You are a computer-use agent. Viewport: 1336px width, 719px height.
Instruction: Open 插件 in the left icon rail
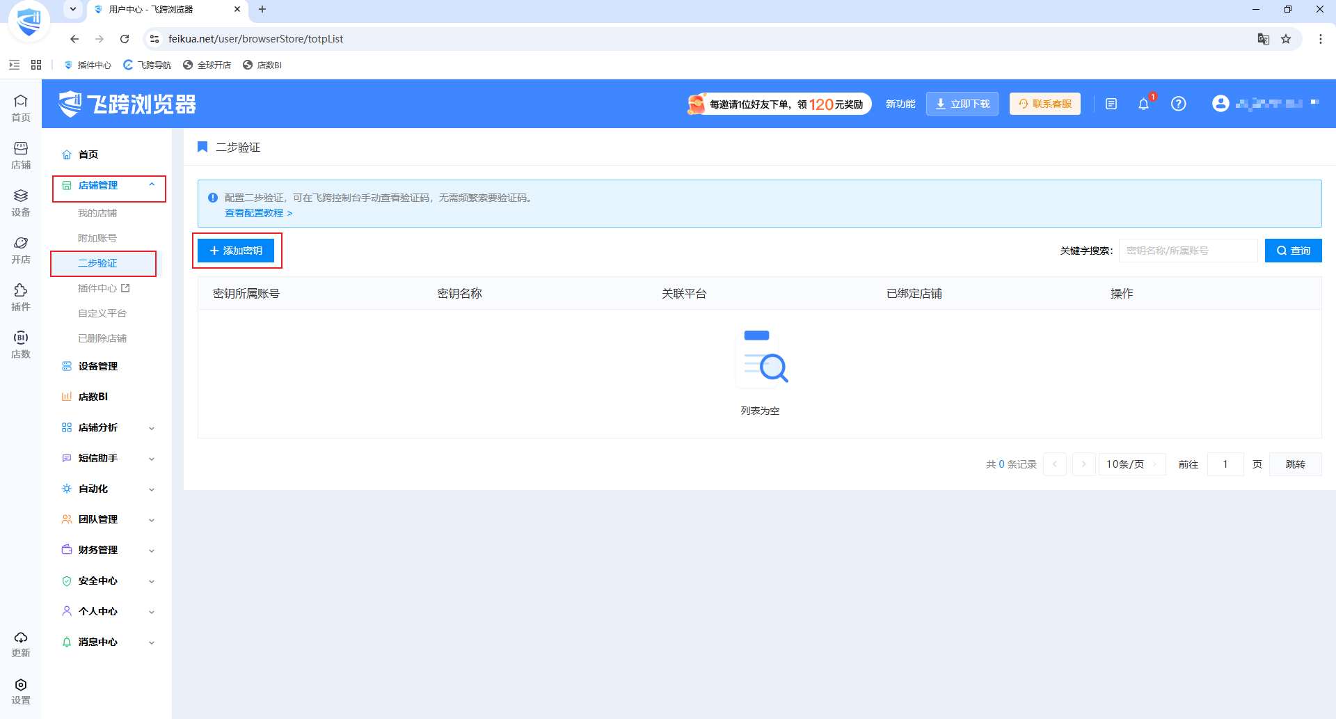point(21,297)
